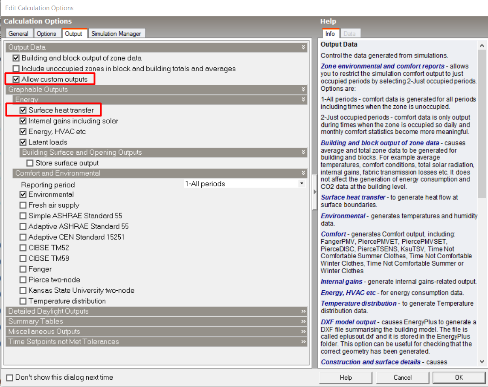This screenshot has width=488, height=387.
Task: Confirm with the OK button
Action: coord(459,378)
